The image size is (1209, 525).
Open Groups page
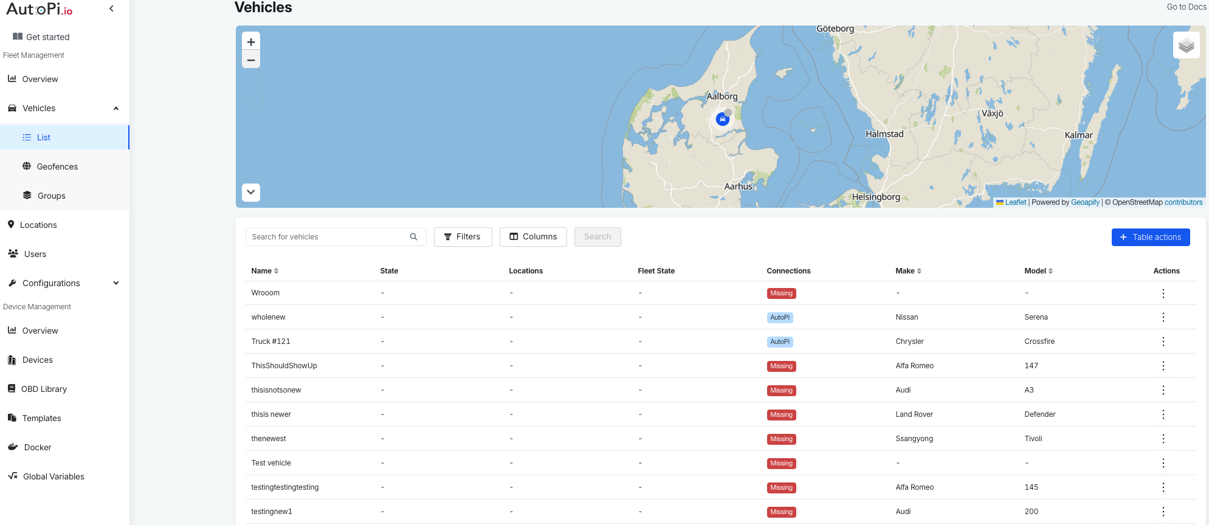click(51, 196)
